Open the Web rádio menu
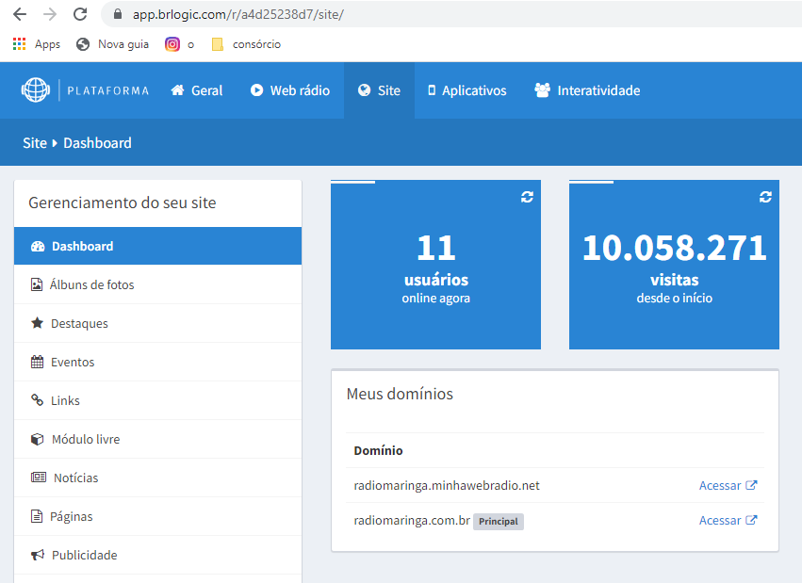The image size is (802, 583). (x=290, y=90)
